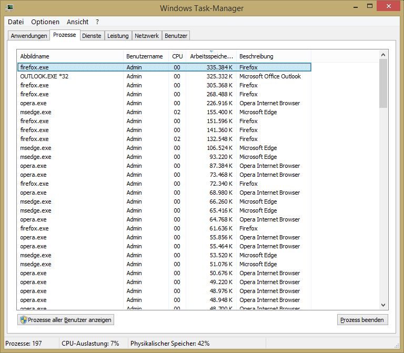Image resolution: width=404 pixels, height=353 pixels.
Task: Select opera.exe using 68.980 K
Action: click(164, 193)
